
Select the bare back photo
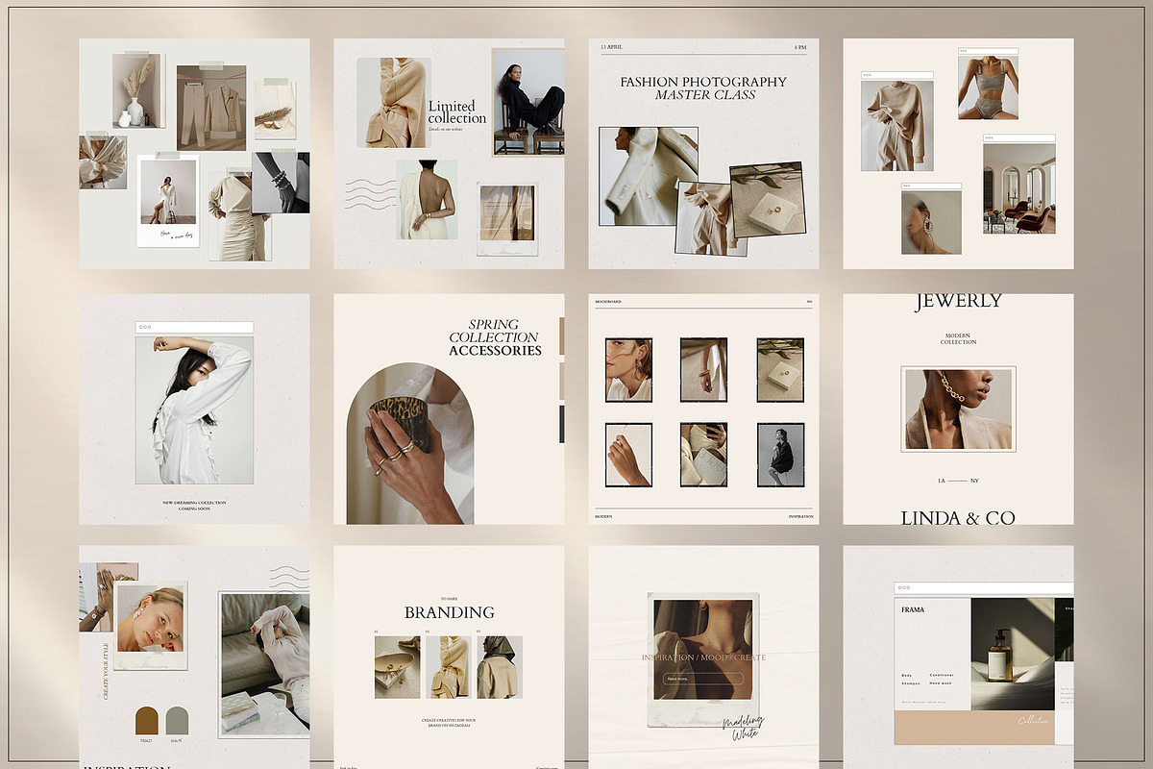coord(427,199)
